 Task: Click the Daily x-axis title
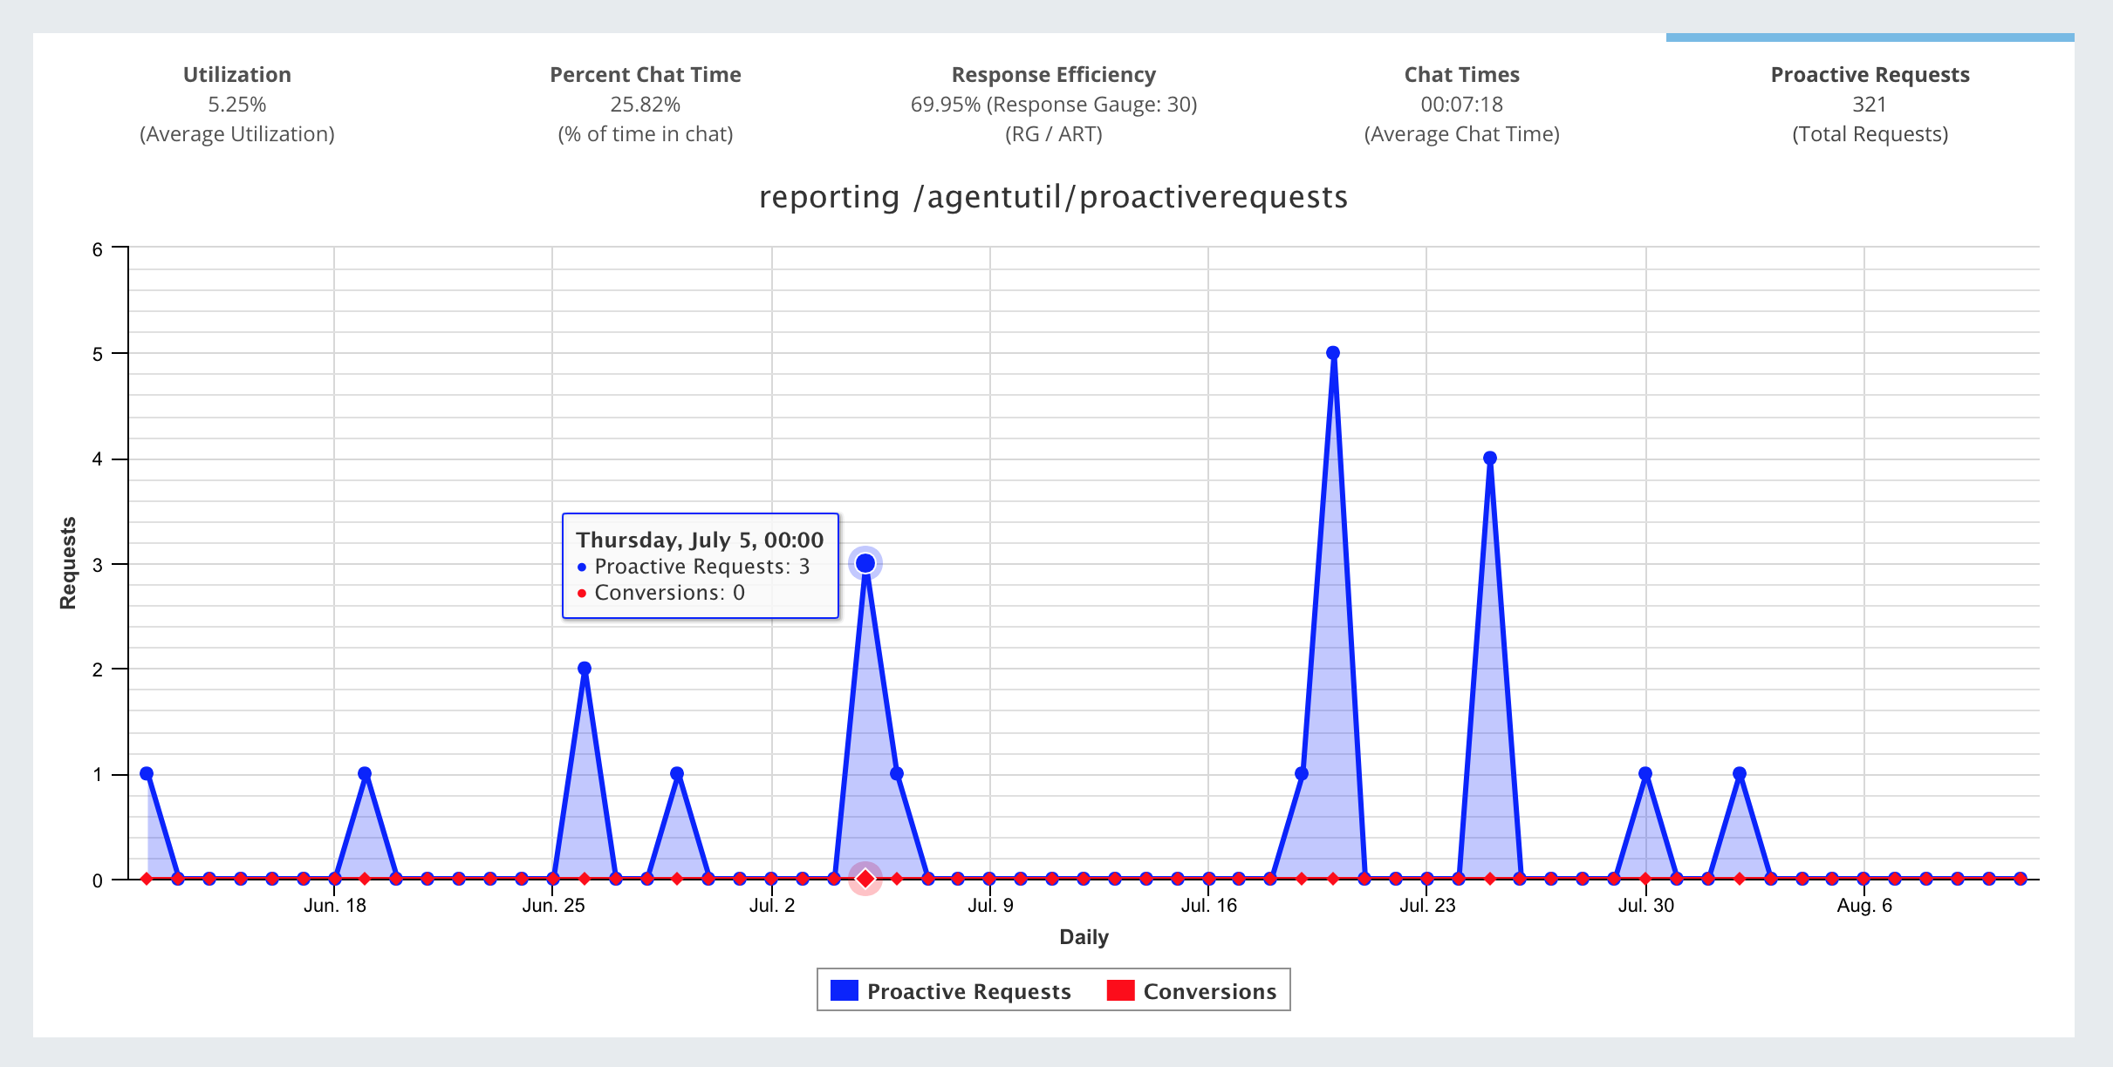tap(1084, 937)
